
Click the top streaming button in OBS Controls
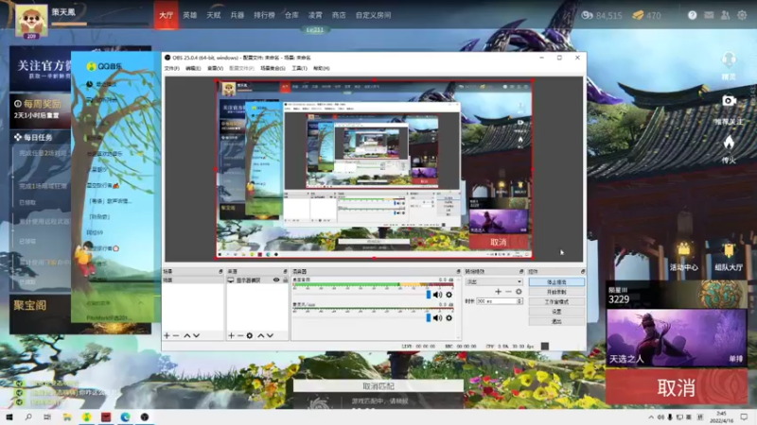[556, 281]
